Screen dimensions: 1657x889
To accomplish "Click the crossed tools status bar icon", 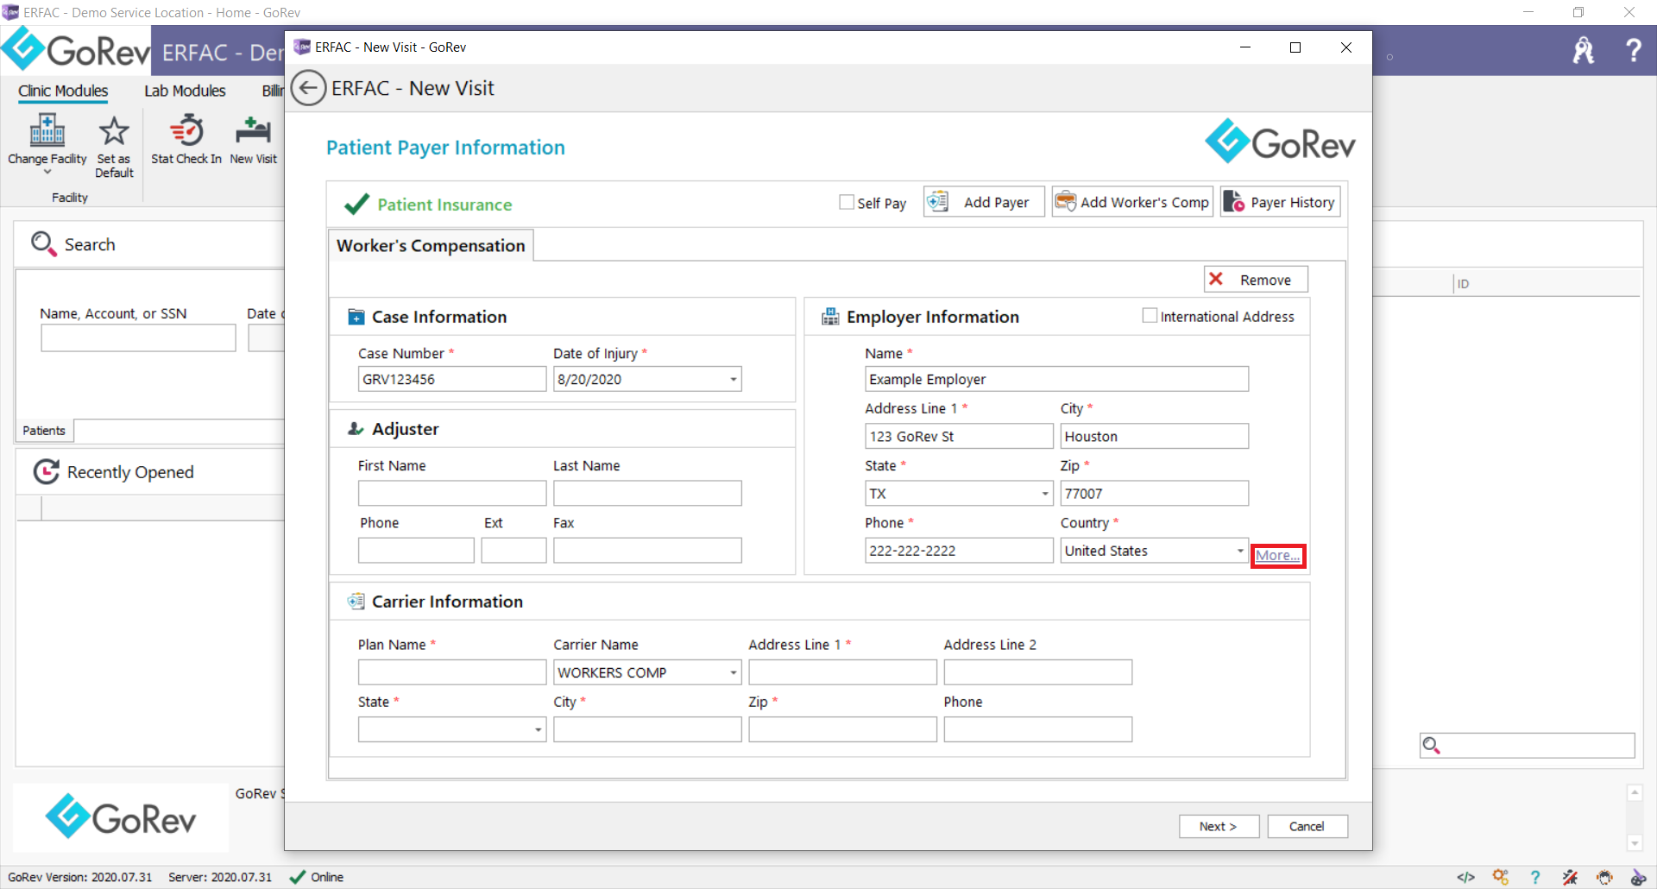I will pos(1570,877).
